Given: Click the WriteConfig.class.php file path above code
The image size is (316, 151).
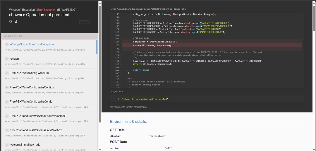Looking at the screenshot, I should click(x=148, y=9).
